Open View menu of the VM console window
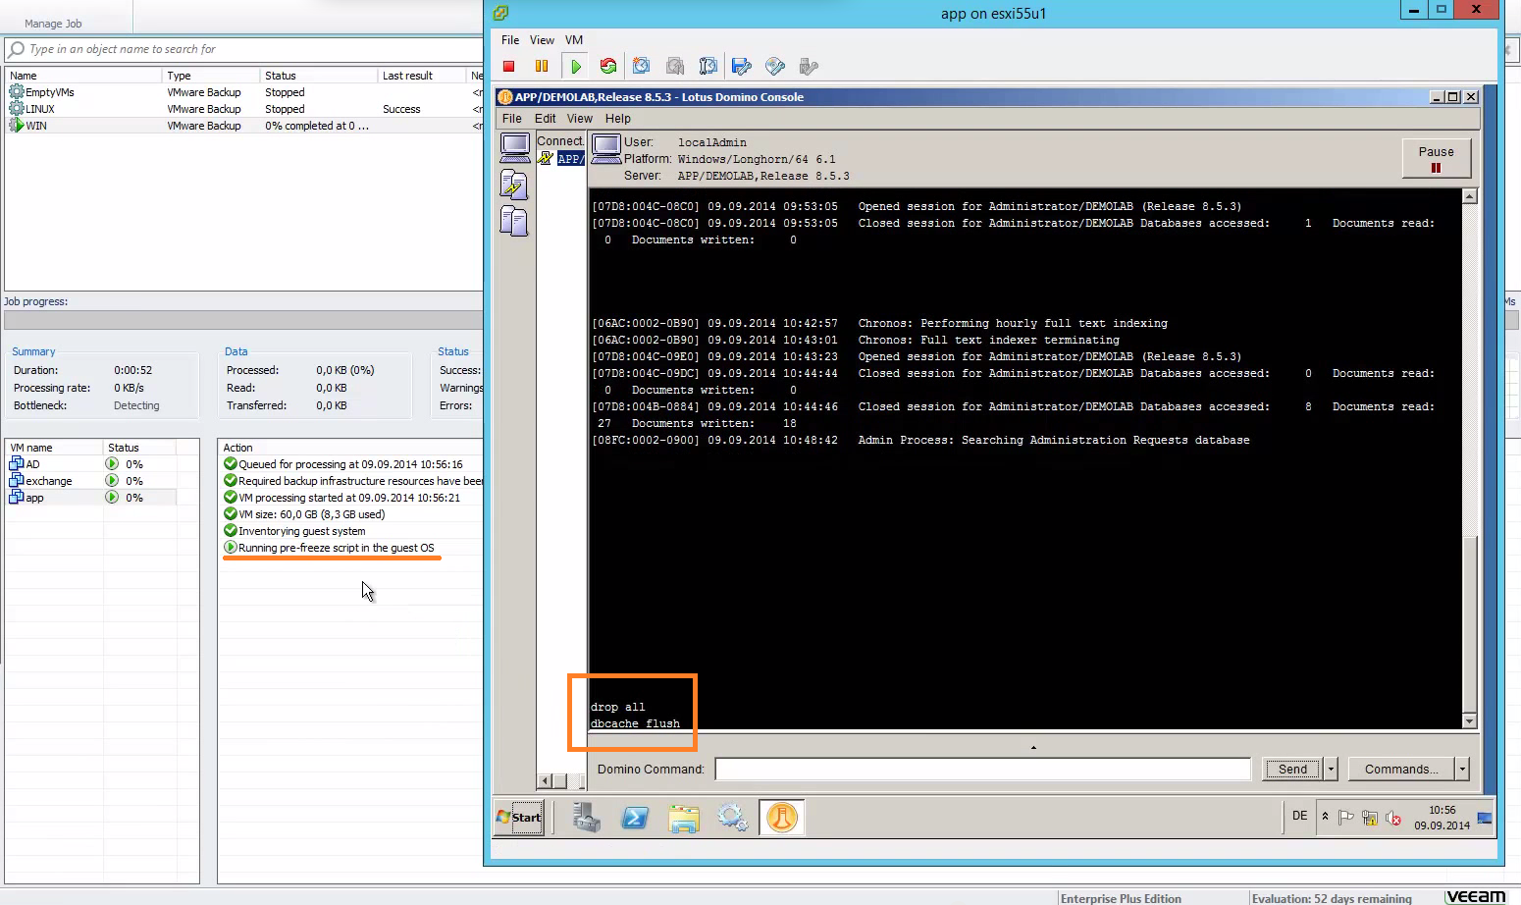 (x=542, y=40)
